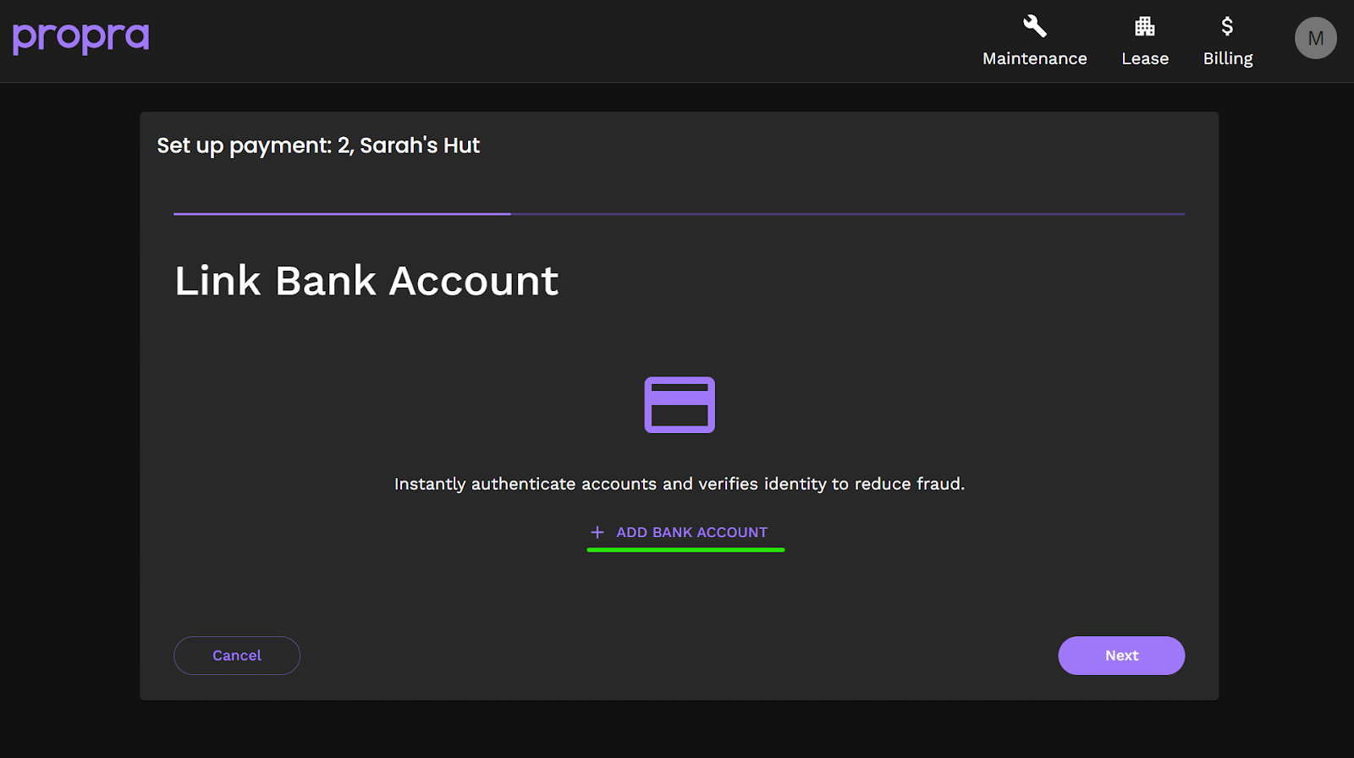The image size is (1354, 758).
Task: Proceed with the Next button
Action: tap(1121, 656)
